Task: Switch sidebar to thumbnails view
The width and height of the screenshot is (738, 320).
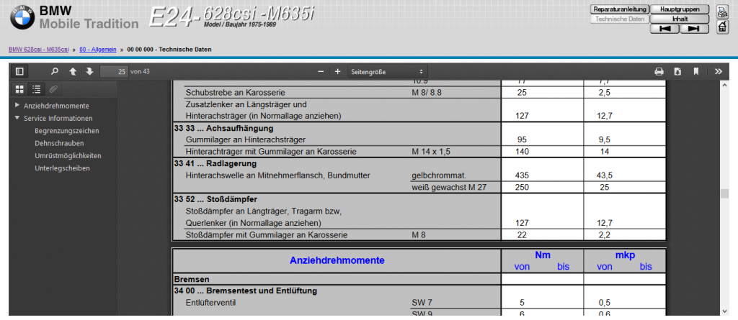Action: point(19,89)
